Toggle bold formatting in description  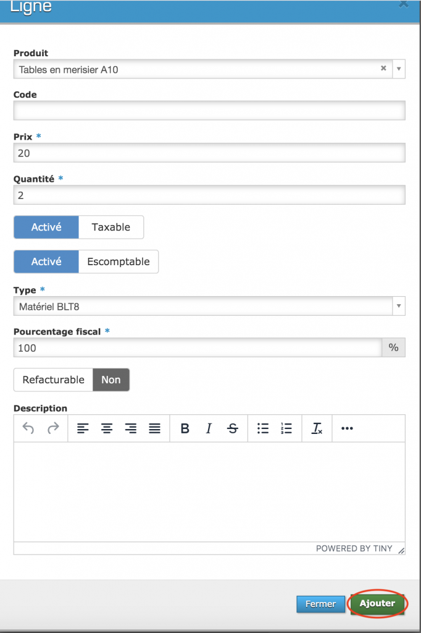point(185,428)
